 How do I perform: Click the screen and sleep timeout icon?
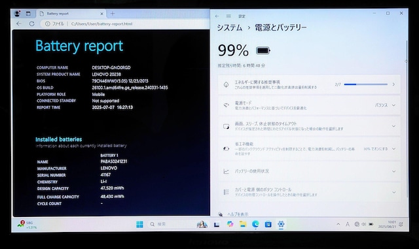click(226, 126)
